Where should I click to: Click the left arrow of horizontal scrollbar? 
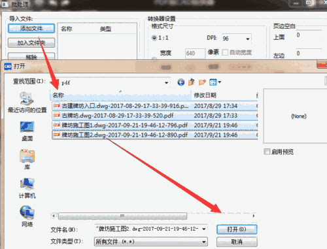pyautogui.click(x=54, y=216)
